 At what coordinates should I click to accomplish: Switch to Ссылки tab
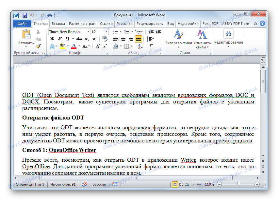[106, 24]
